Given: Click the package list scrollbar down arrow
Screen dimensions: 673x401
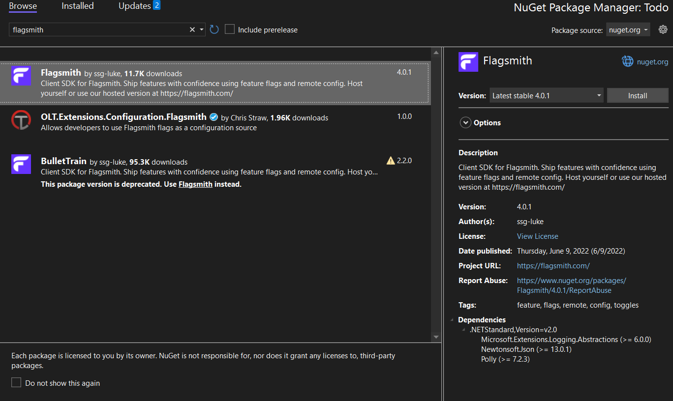Looking at the screenshot, I should 436,337.
